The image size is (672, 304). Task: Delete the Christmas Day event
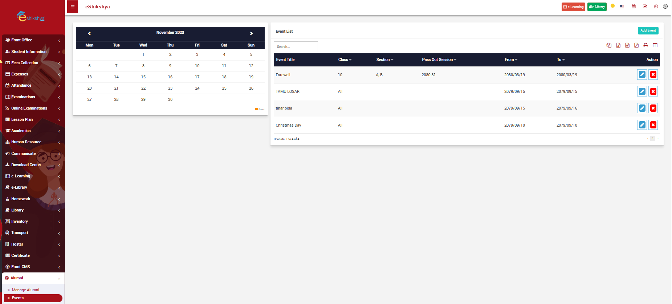(653, 125)
